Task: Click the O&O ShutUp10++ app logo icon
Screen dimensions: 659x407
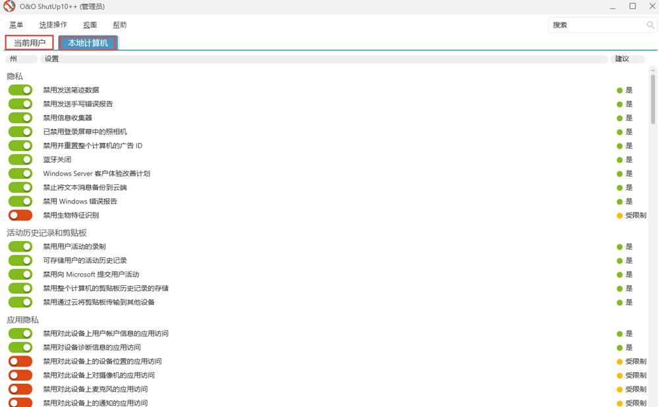Action: tap(9, 7)
